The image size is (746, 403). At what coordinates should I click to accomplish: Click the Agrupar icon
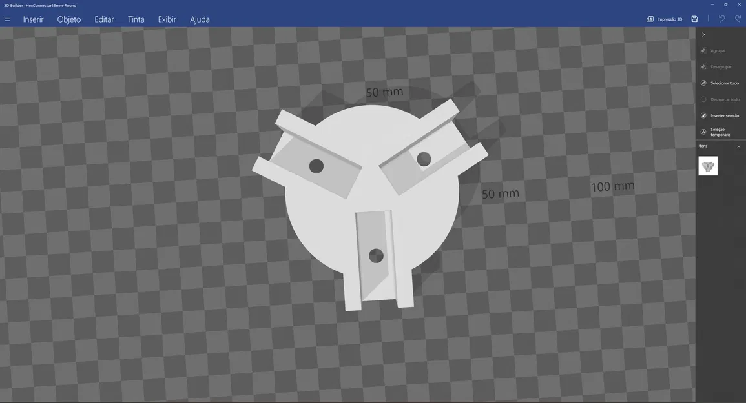pos(703,50)
